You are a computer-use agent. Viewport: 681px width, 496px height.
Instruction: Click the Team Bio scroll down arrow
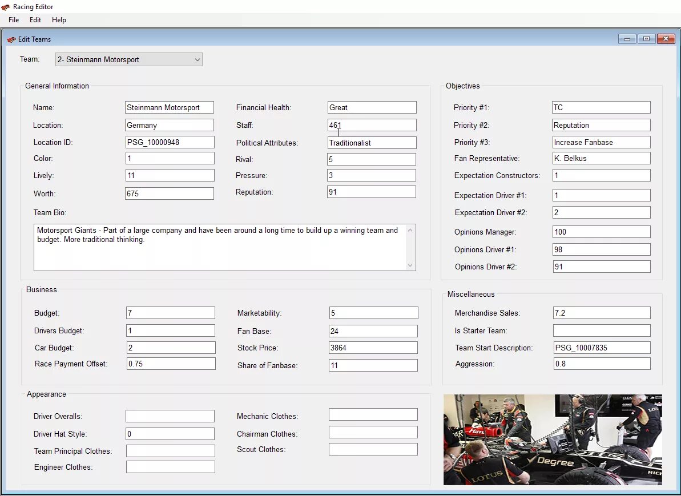click(x=410, y=264)
